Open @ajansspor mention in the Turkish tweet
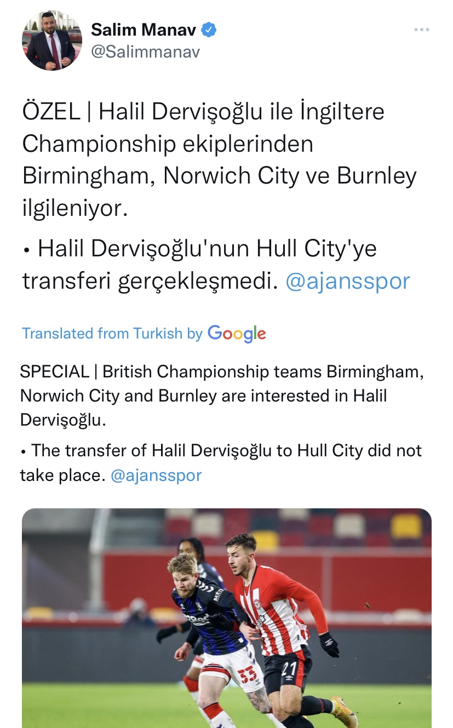This screenshot has width=453, height=728. point(348,281)
